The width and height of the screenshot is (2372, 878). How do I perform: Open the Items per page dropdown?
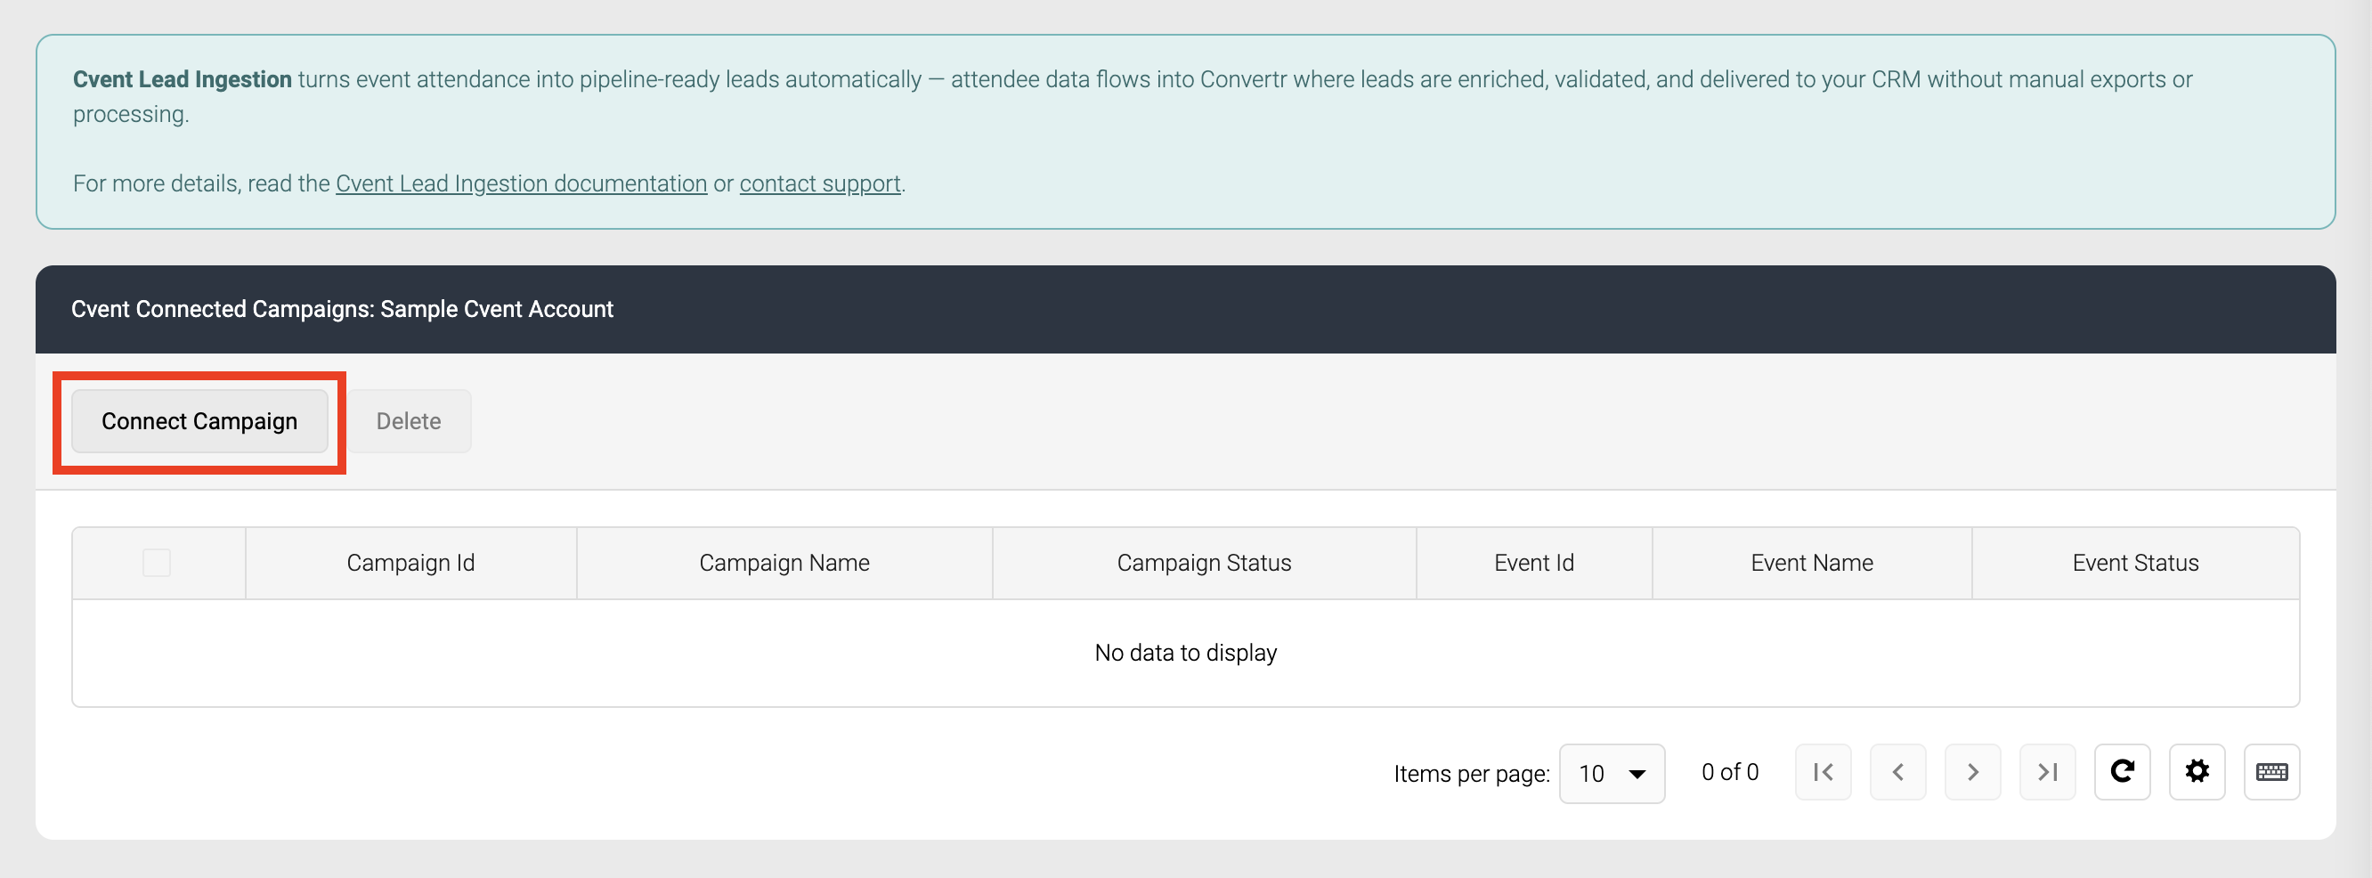click(1612, 773)
